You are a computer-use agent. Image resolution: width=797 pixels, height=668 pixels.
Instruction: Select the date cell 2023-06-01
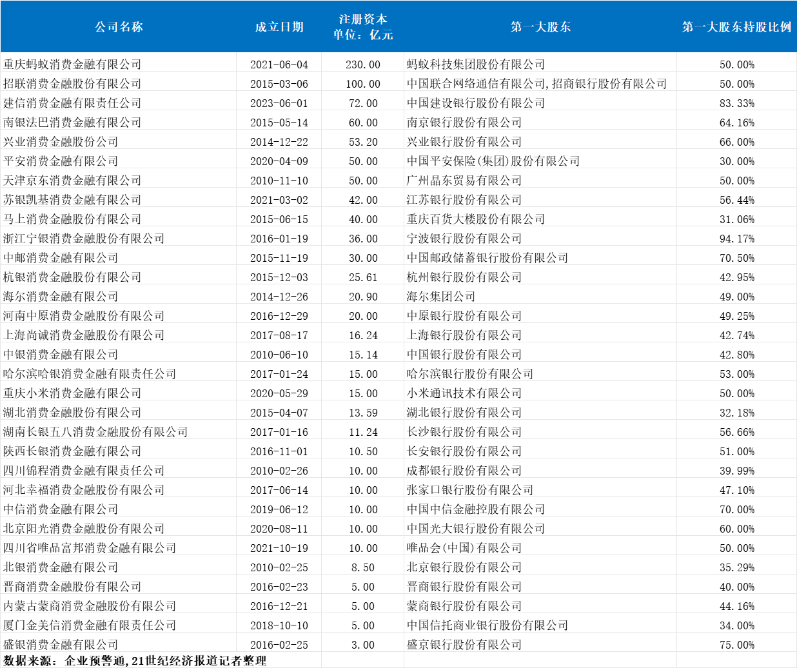pyautogui.click(x=279, y=103)
